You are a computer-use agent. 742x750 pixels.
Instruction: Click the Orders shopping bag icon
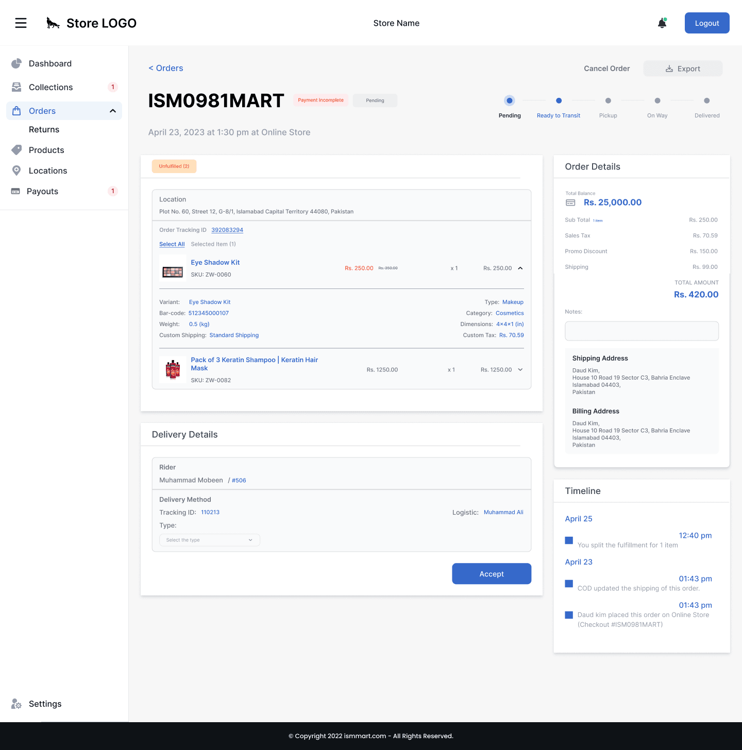pyautogui.click(x=16, y=111)
